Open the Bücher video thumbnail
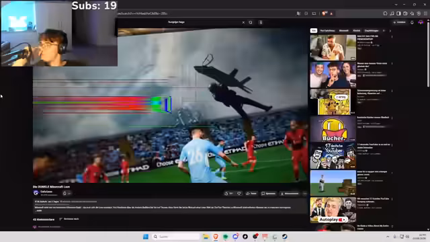Screen dimensions: 430x242 (333, 128)
